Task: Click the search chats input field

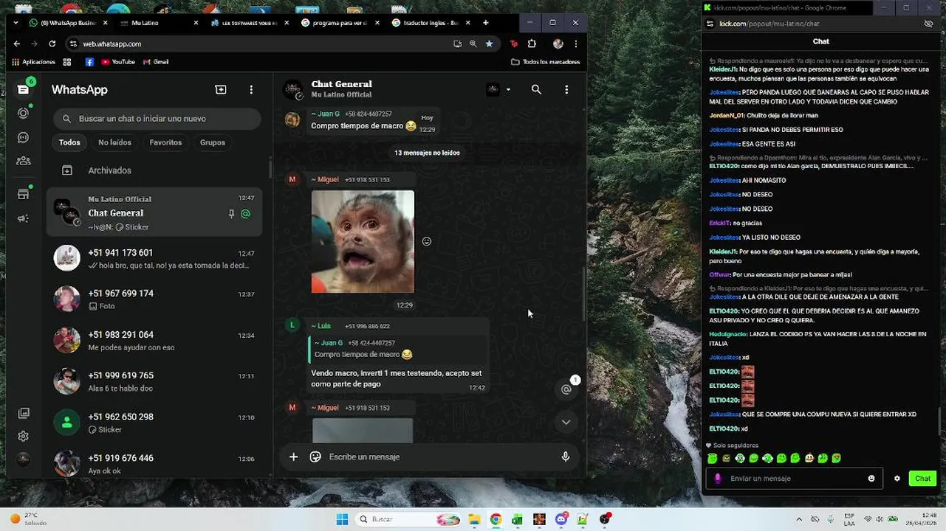Action: (157, 119)
